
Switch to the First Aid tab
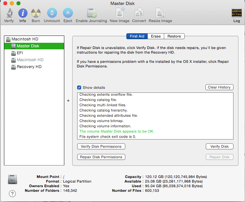[x=137, y=36]
